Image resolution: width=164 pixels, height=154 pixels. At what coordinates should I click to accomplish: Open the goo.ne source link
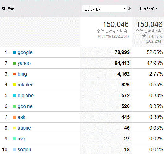point(25,106)
